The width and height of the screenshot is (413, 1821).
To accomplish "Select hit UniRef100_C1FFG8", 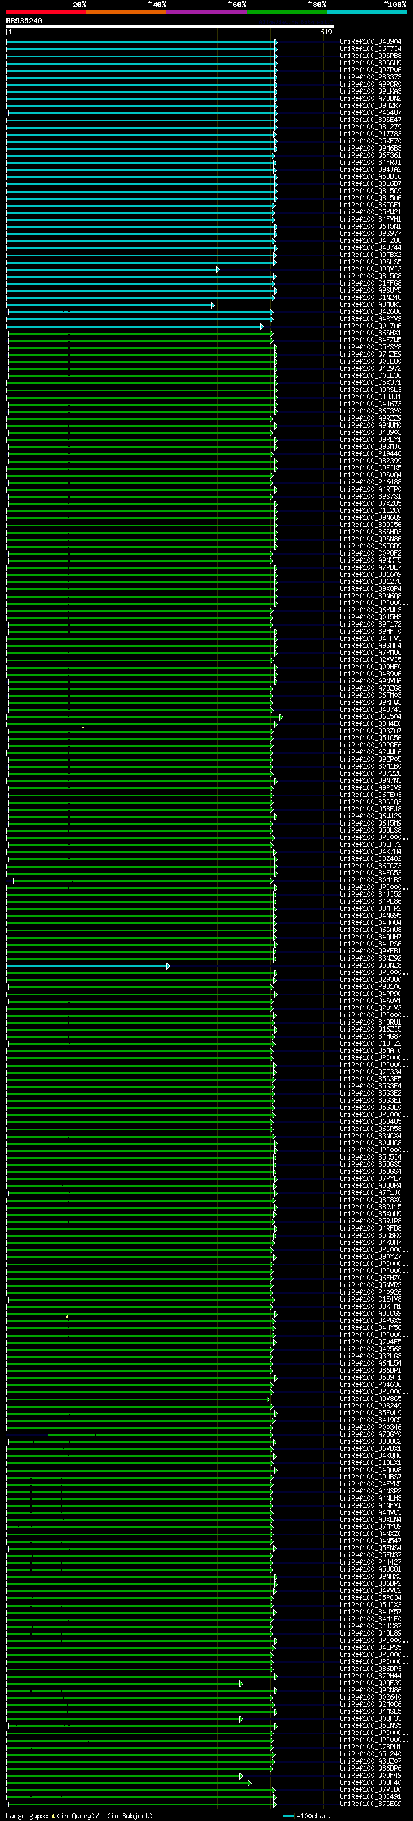I will 370,284.
